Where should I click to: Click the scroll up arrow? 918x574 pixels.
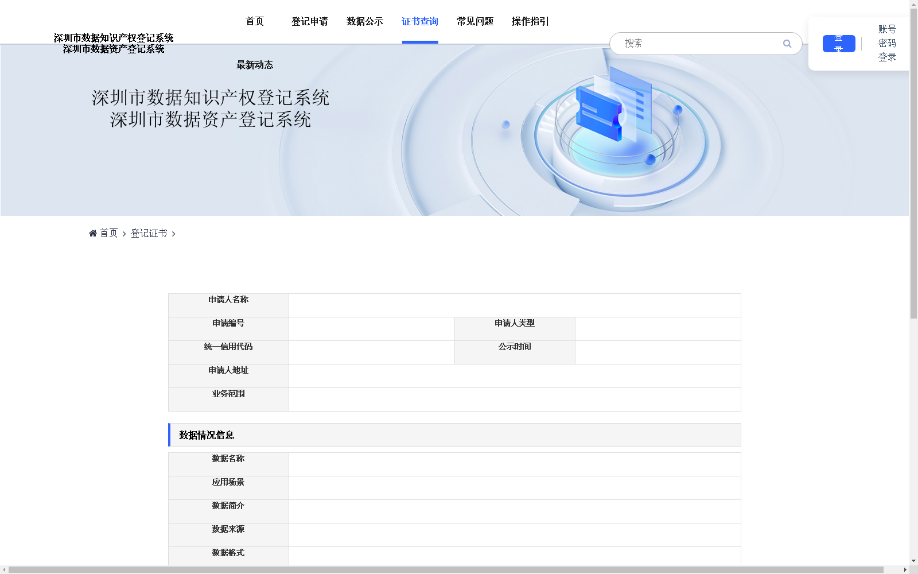coord(913,3)
